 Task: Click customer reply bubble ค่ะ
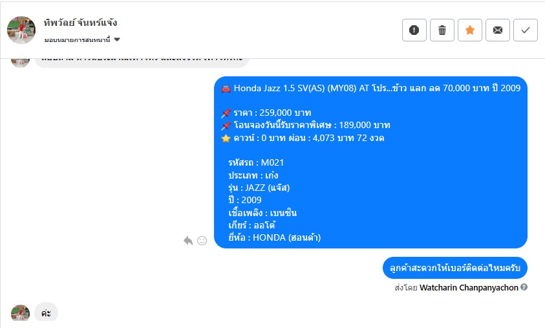click(47, 312)
